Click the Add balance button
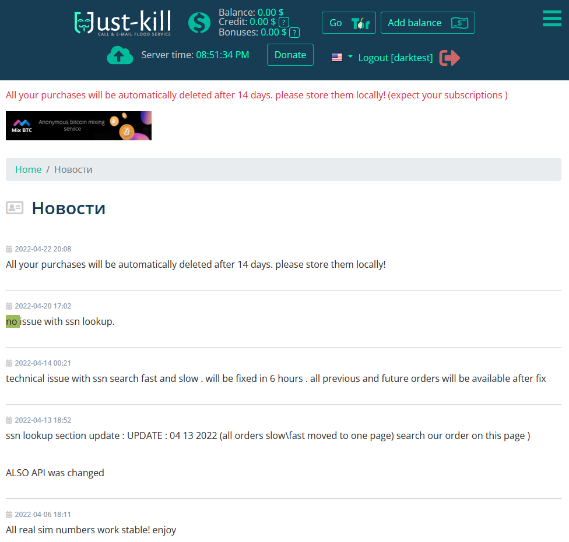569x542 pixels. 427,23
